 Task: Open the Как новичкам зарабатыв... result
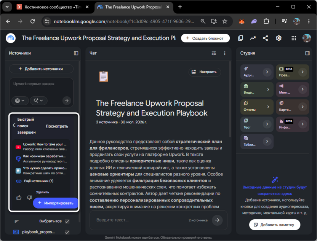41,159
